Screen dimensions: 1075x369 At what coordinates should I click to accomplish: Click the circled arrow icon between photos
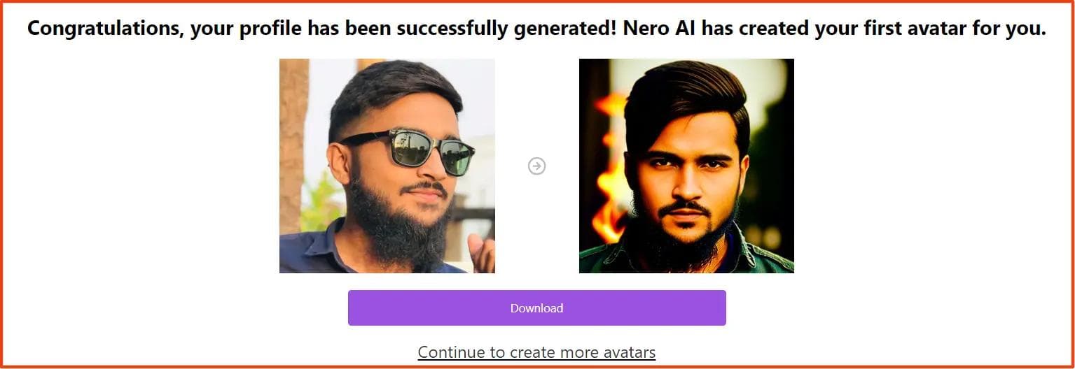[x=537, y=166]
